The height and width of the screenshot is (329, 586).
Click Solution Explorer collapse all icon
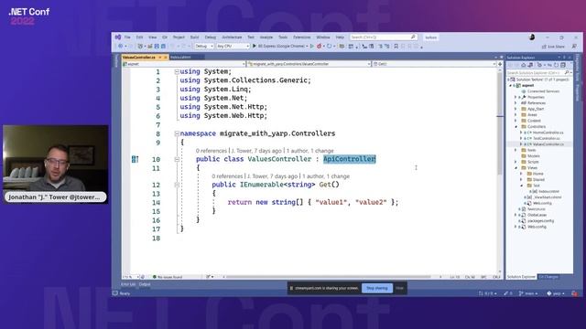(x=563, y=65)
